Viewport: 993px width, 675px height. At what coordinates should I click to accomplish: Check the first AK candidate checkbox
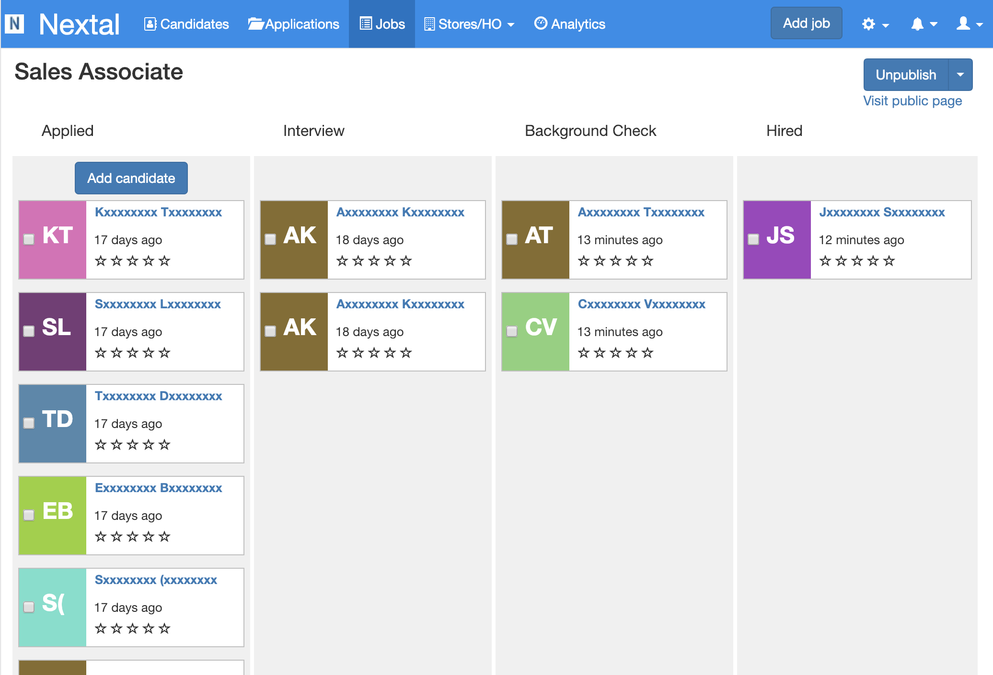pyautogui.click(x=270, y=239)
